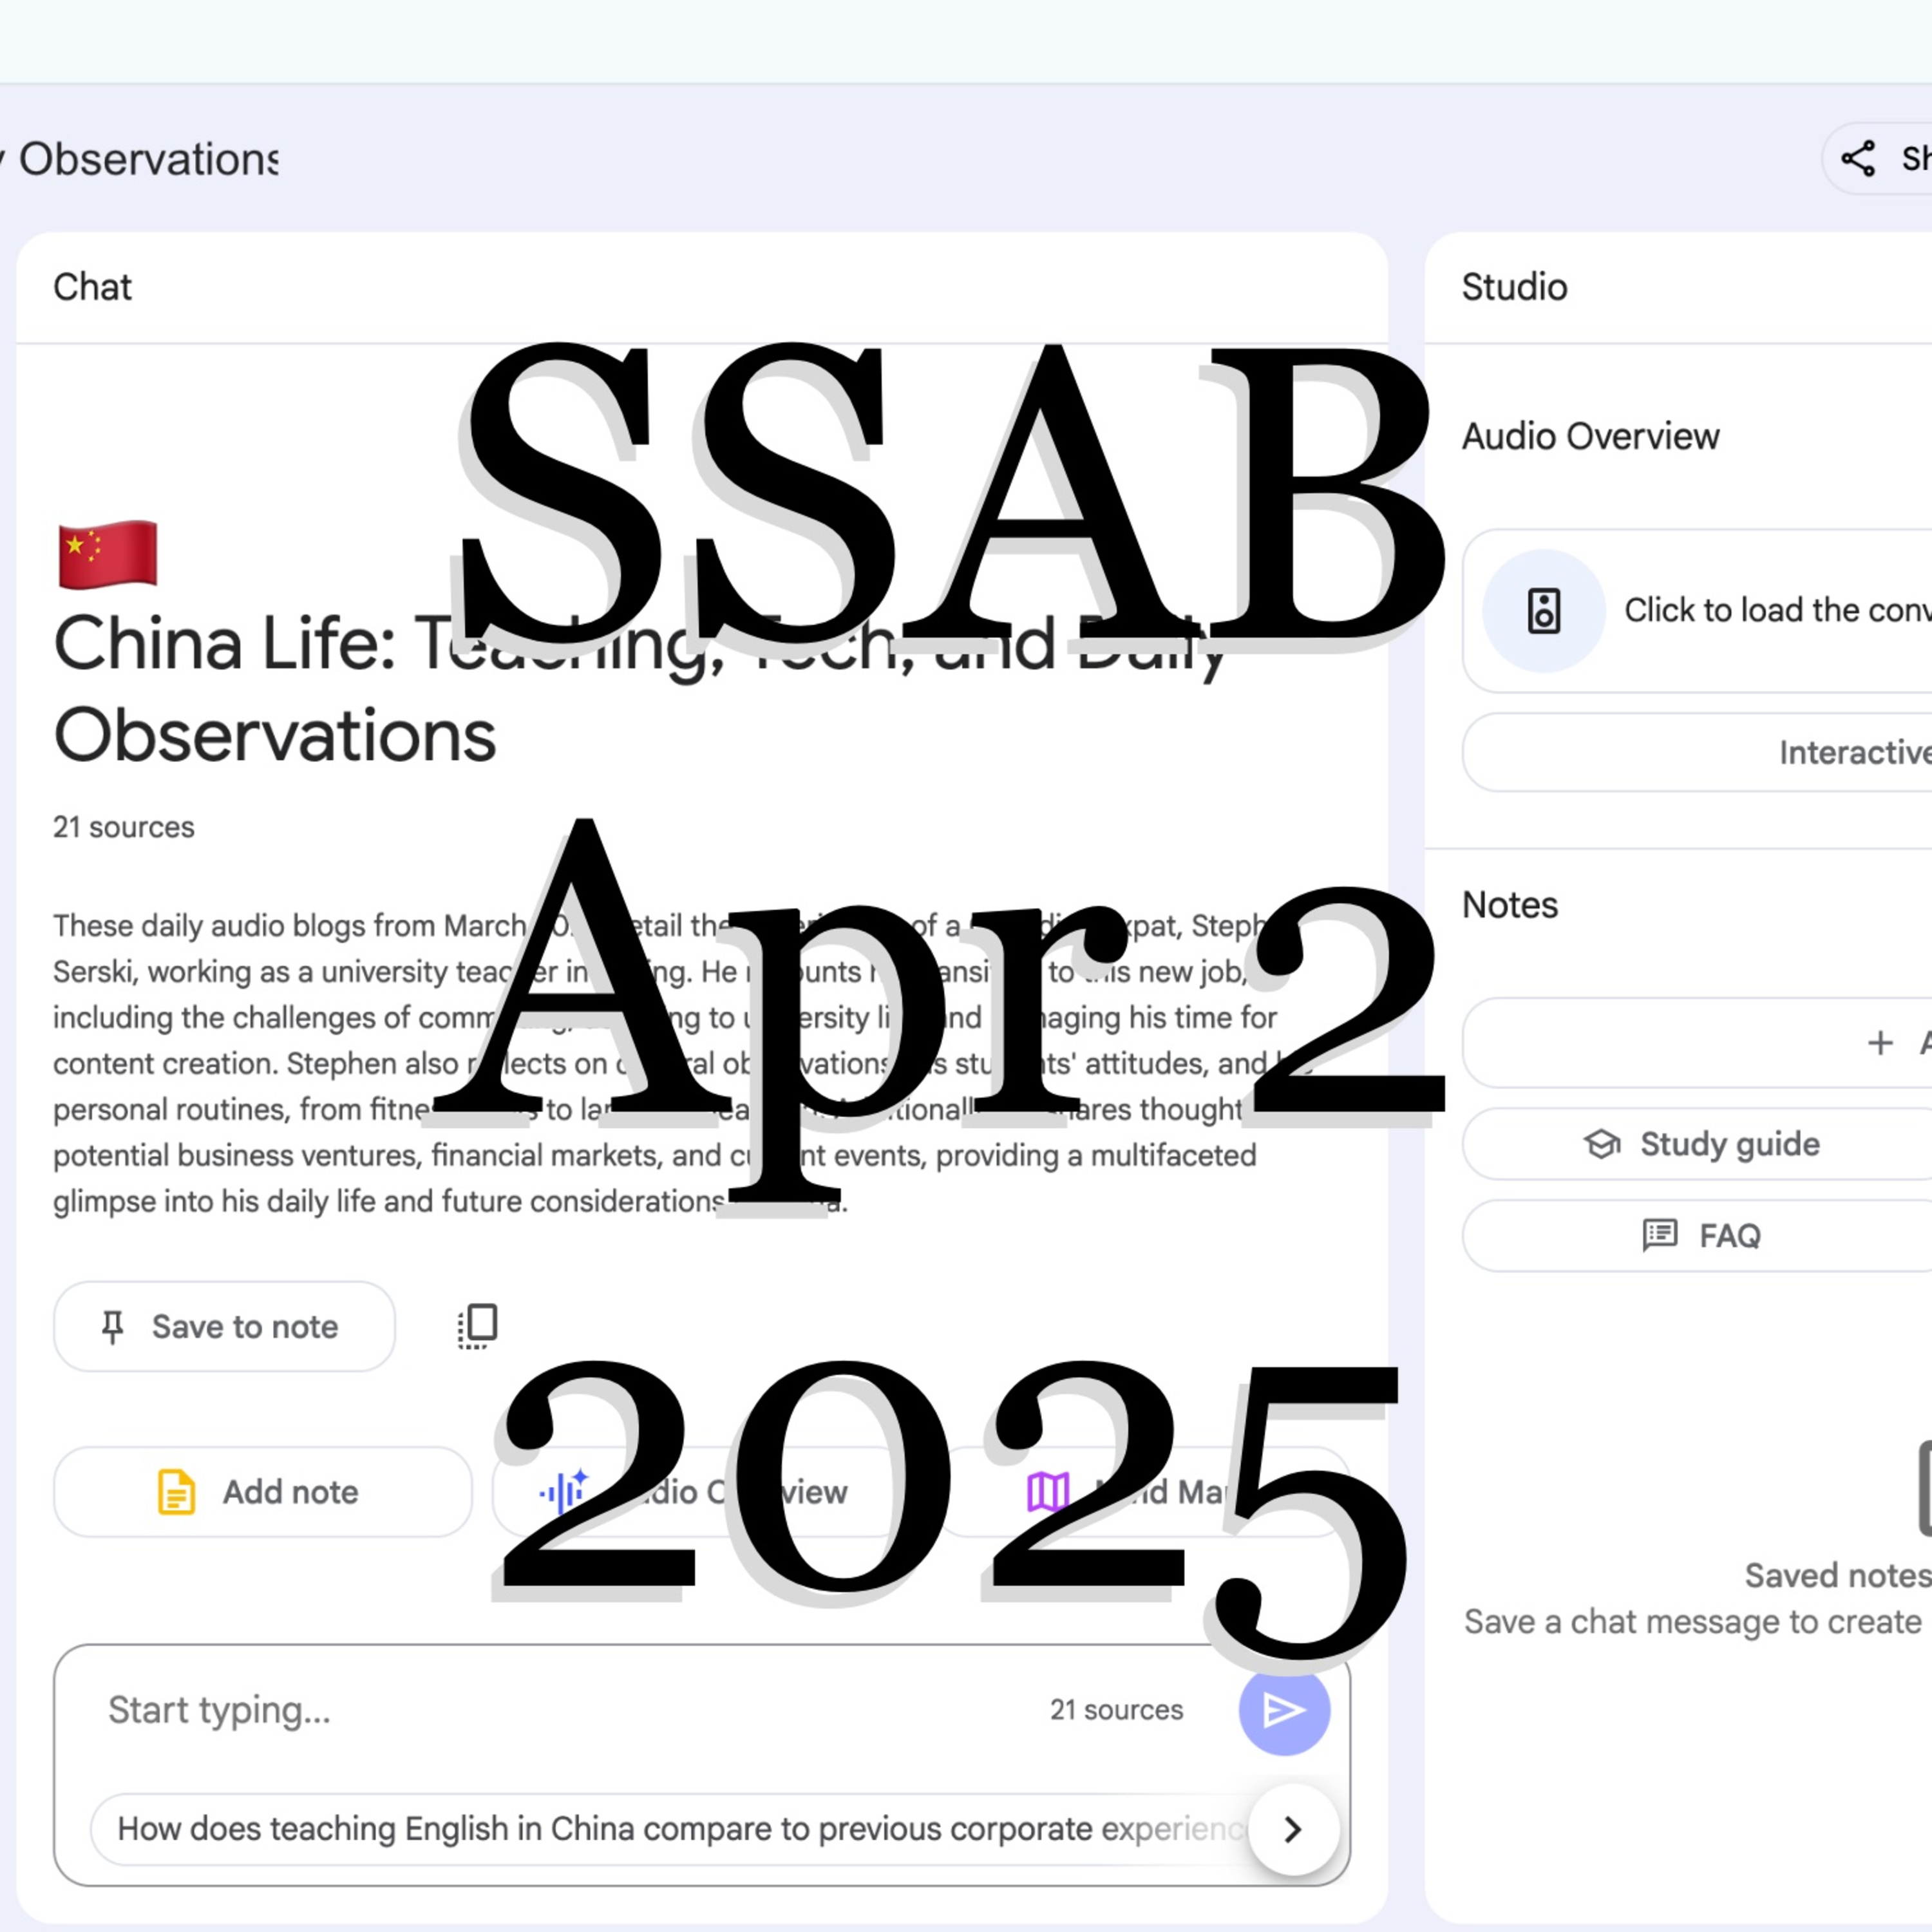Open the Studio panel header
The width and height of the screenshot is (1932, 1932).
click(1514, 287)
